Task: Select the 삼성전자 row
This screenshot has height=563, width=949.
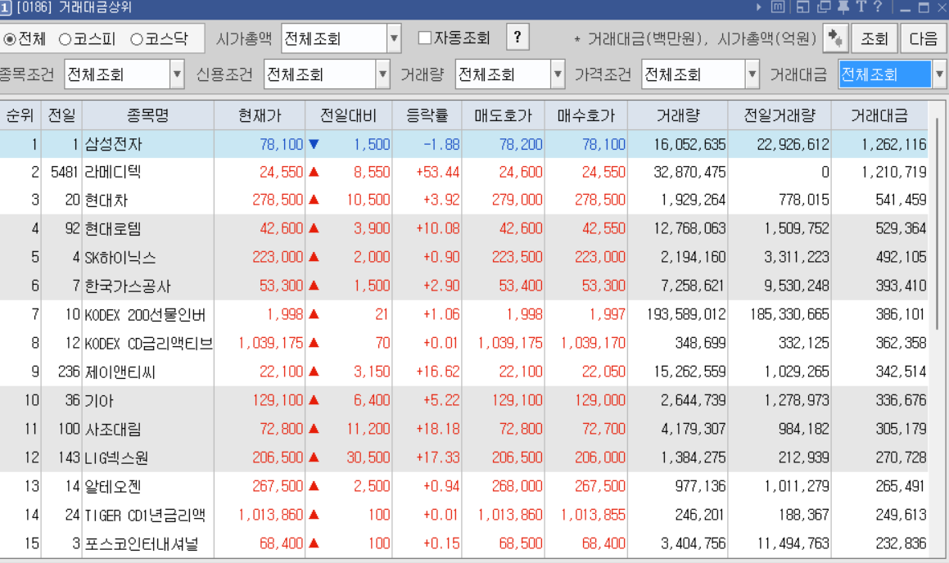Action: coord(463,144)
